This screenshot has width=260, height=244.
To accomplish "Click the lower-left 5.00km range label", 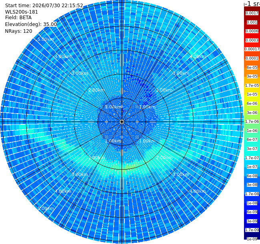I will pos(46,208).
